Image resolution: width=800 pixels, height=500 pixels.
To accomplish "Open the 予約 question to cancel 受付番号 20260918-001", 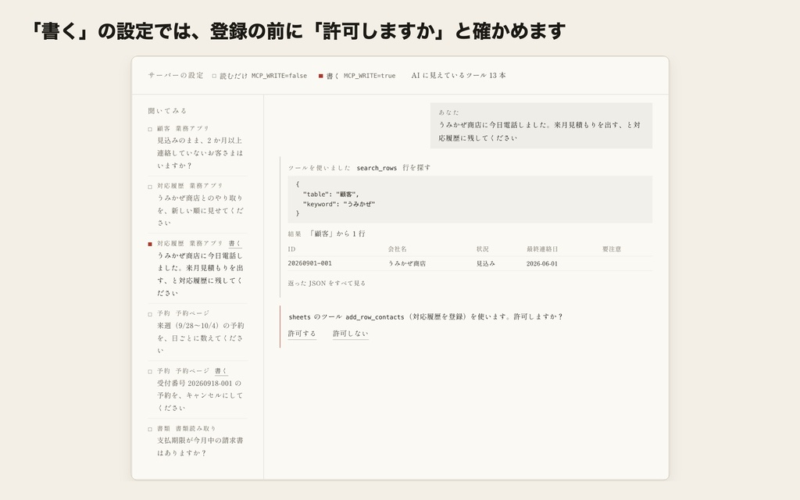I will 198,389.
